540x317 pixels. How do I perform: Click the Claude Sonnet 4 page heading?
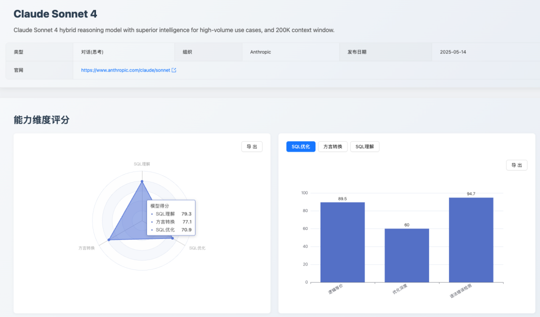[x=55, y=14]
